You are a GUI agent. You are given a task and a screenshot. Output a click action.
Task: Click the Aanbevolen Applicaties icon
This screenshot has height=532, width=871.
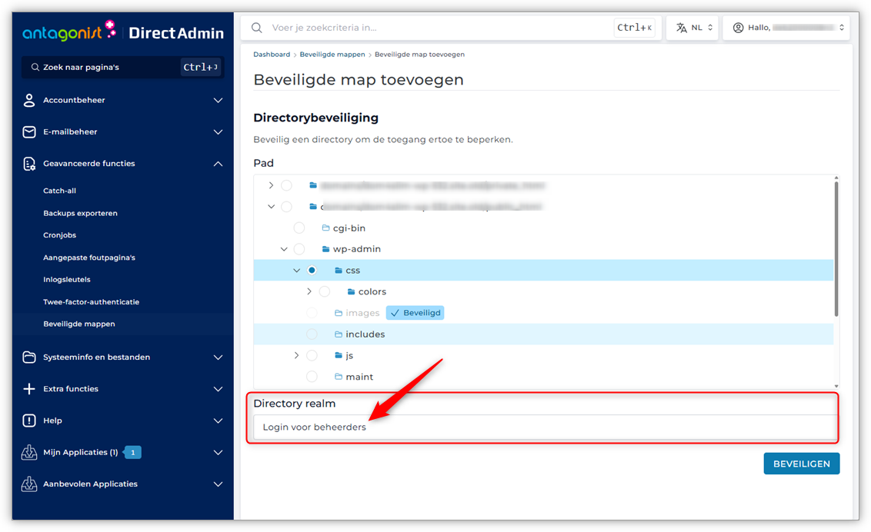(x=29, y=484)
